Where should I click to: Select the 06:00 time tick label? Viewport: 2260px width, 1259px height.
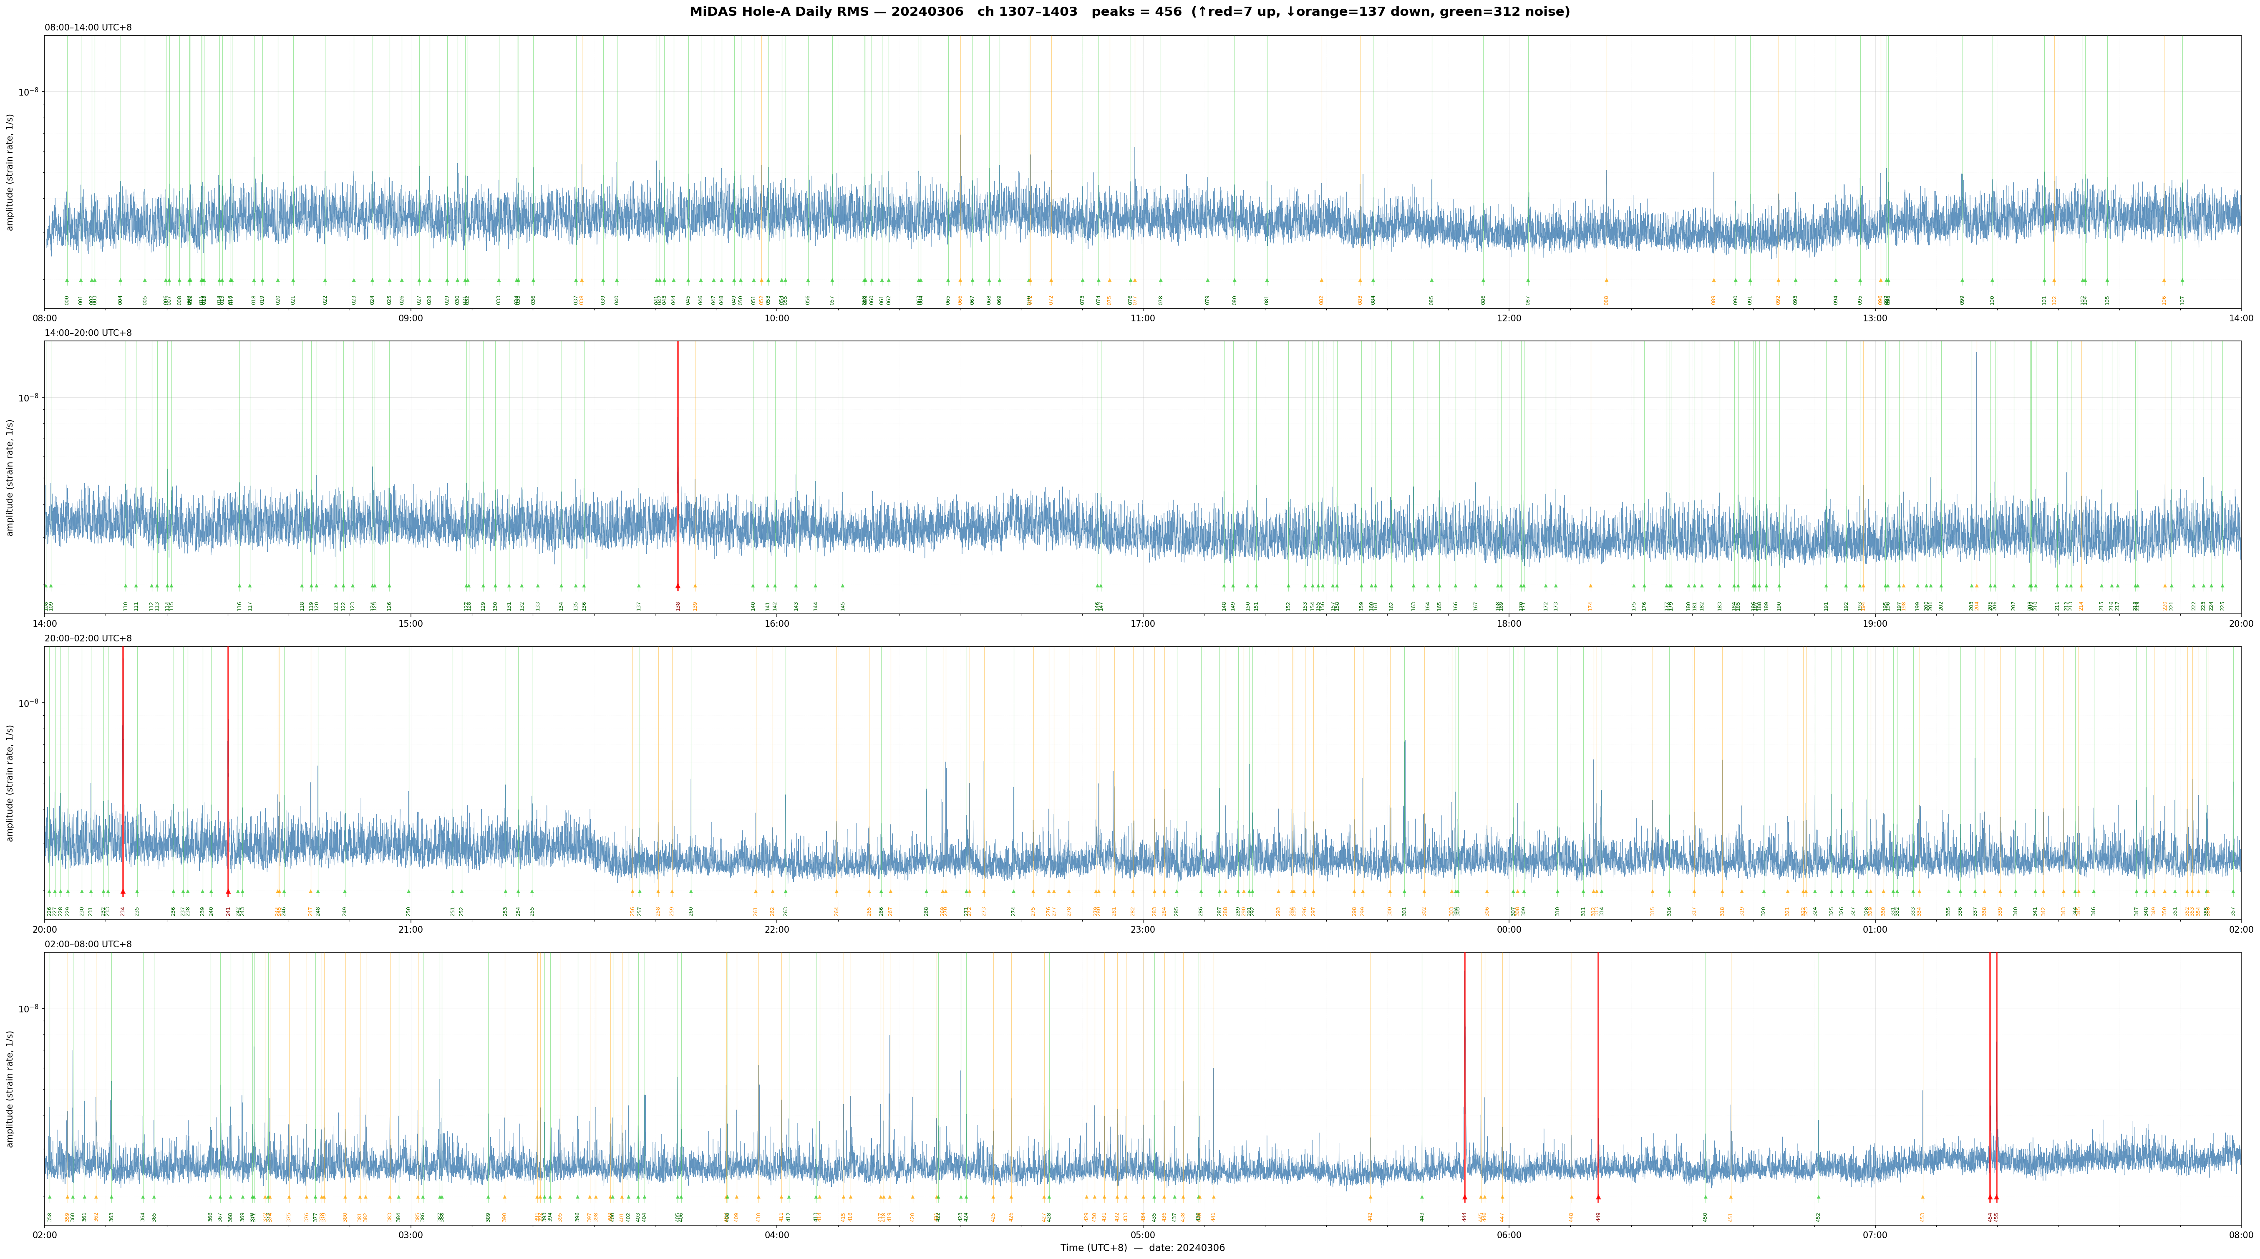click(x=1509, y=1234)
